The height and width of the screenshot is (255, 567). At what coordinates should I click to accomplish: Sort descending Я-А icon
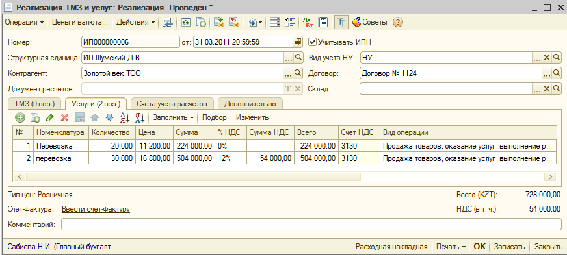tap(140, 117)
